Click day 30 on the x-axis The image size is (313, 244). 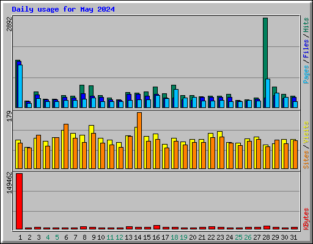click(284, 237)
